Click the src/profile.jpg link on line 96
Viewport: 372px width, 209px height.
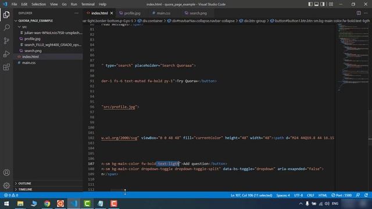[119, 107]
